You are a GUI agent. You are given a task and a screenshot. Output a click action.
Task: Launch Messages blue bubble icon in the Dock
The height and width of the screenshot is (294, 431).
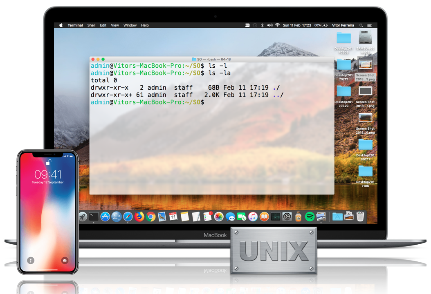point(230,217)
